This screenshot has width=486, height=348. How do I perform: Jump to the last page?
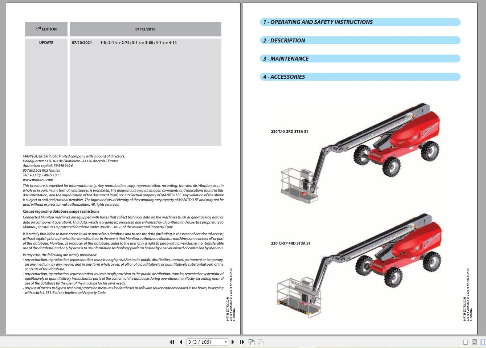click(242, 342)
